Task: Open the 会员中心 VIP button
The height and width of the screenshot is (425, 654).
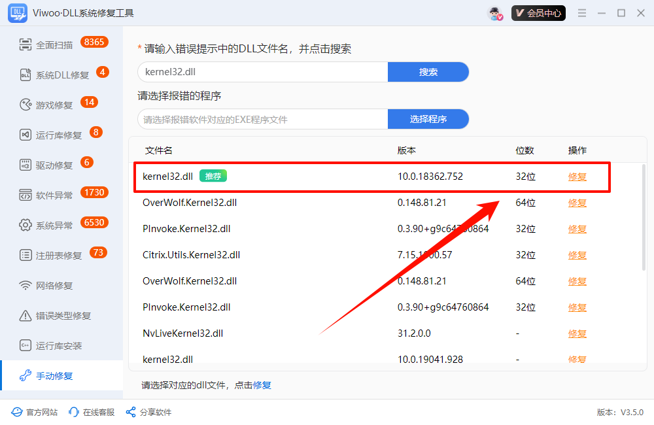Action: pyautogui.click(x=538, y=13)
